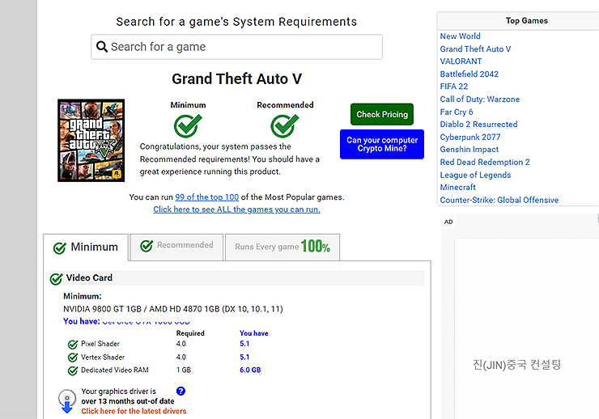This screenshot has height=419, width=599.
Task: Open Grand Theft Auto V in Top Games
Action: click(x=475, y=49)
